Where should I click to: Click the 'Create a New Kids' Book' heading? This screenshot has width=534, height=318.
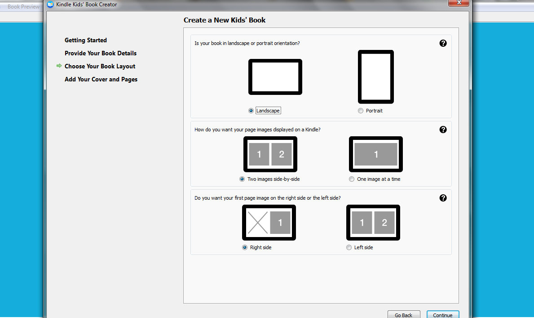point(225,20)
